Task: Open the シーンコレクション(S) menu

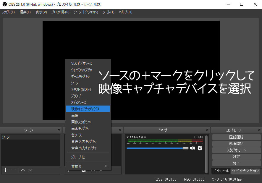Action: click(x=86, y=12)
